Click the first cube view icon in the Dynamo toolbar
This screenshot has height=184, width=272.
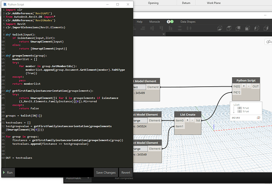(220, 28)
